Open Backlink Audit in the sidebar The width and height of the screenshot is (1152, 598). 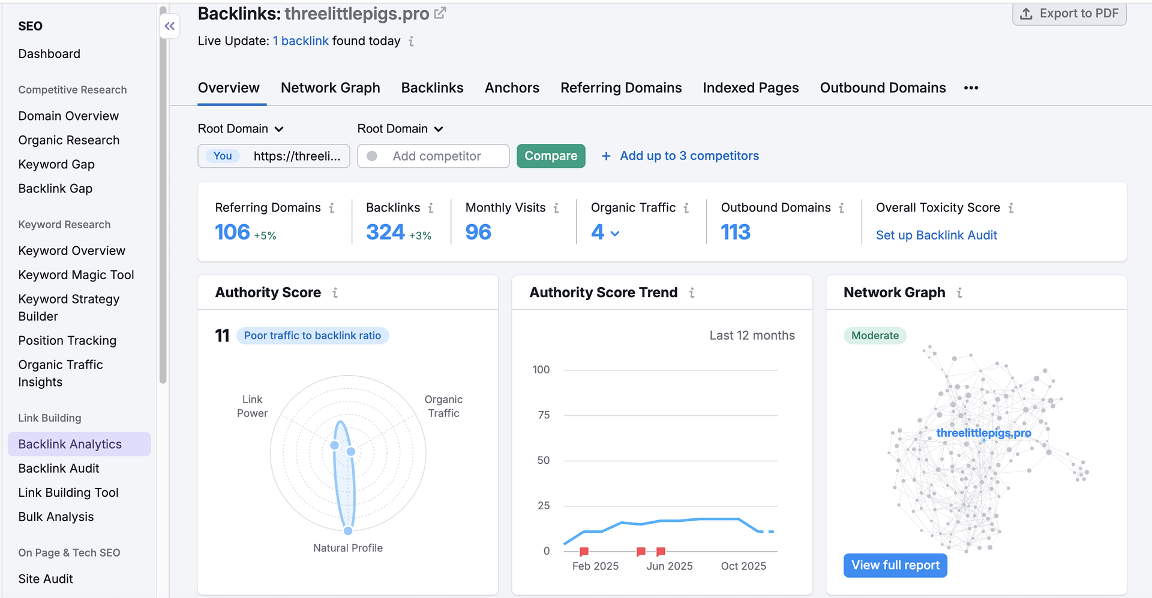click(x=59, y=469)
